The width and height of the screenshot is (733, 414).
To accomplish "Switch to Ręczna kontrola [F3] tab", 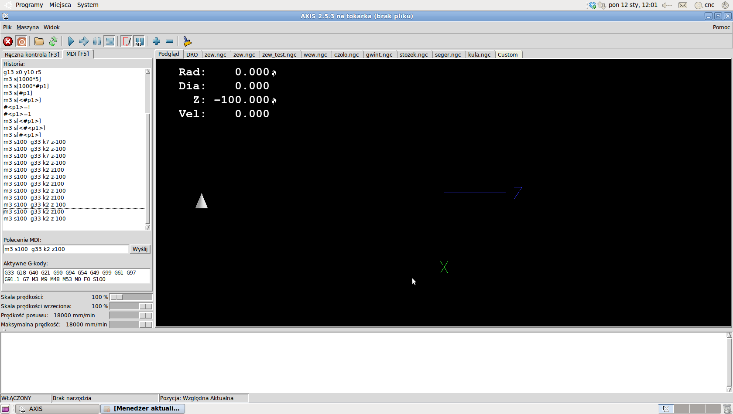I will pos(32,54).
